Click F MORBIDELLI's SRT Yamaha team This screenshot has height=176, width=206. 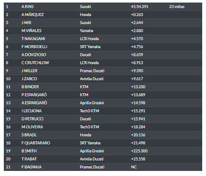[90, 47]
